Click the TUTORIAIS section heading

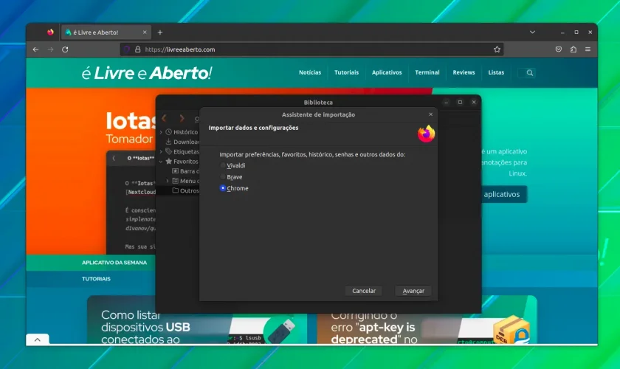point(96,279)
